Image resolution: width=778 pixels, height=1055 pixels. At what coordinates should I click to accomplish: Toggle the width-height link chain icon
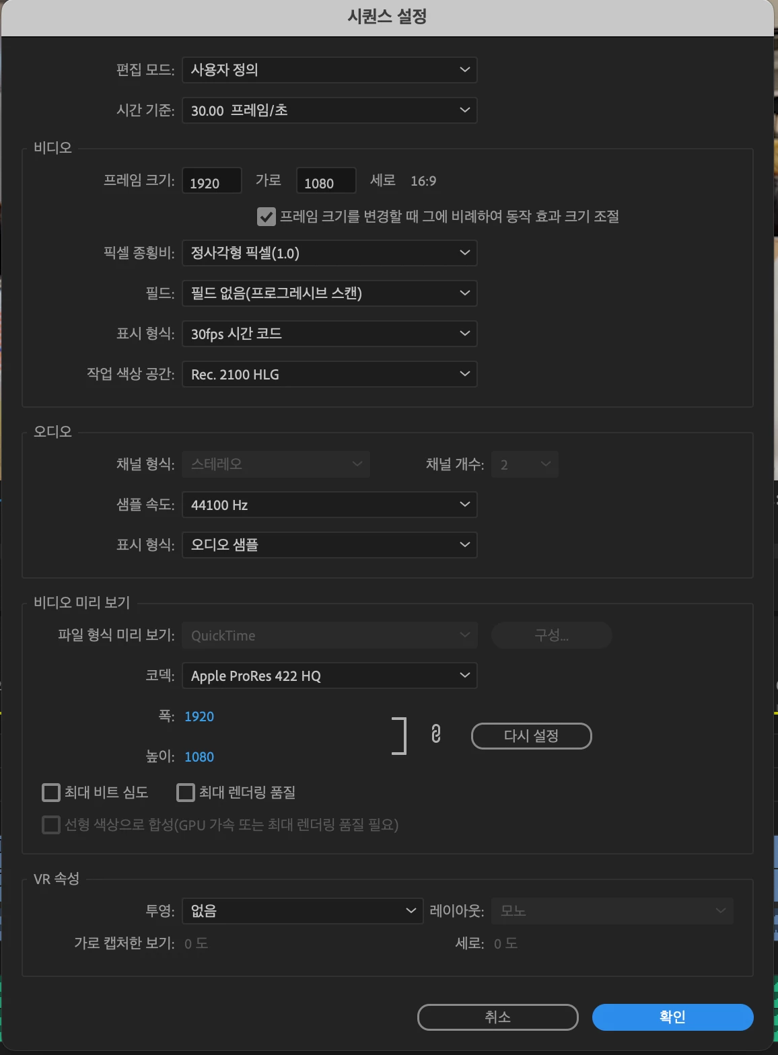click(436, 733)
